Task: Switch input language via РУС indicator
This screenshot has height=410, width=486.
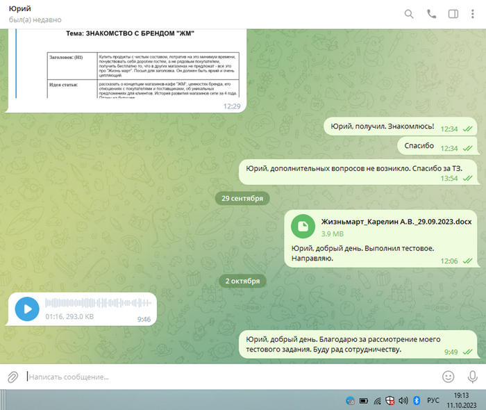Action: tap(433, 400)
